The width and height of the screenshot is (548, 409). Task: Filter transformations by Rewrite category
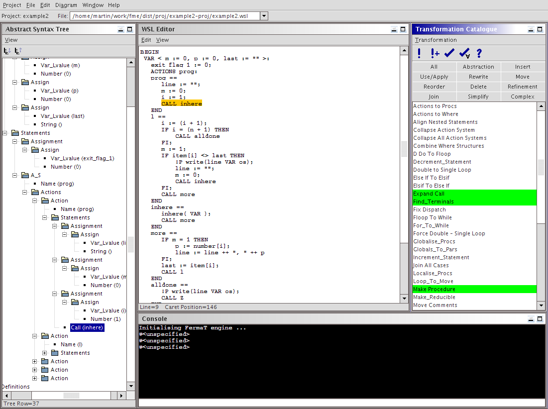478,77
